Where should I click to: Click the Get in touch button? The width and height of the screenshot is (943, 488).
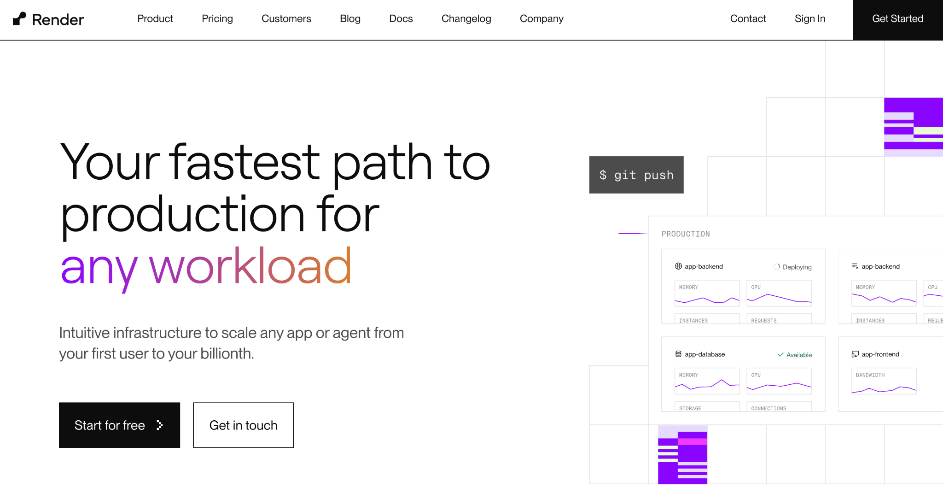click(x=243, y=425)
